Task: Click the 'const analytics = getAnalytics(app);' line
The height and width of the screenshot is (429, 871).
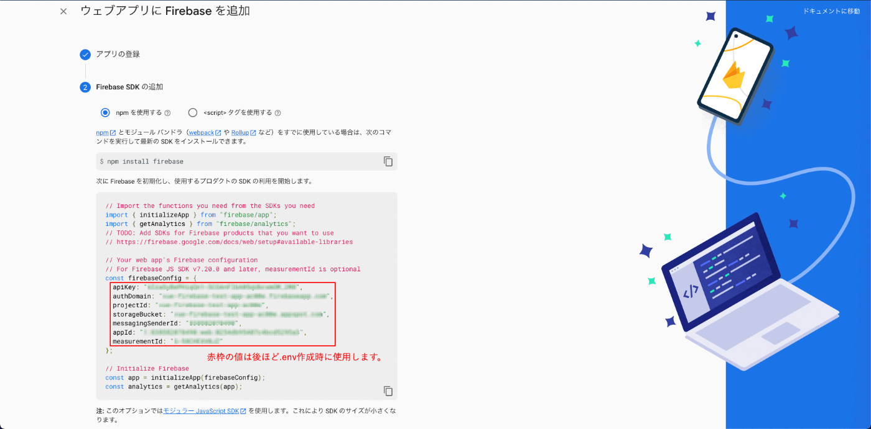Action: tap(174, 387)
